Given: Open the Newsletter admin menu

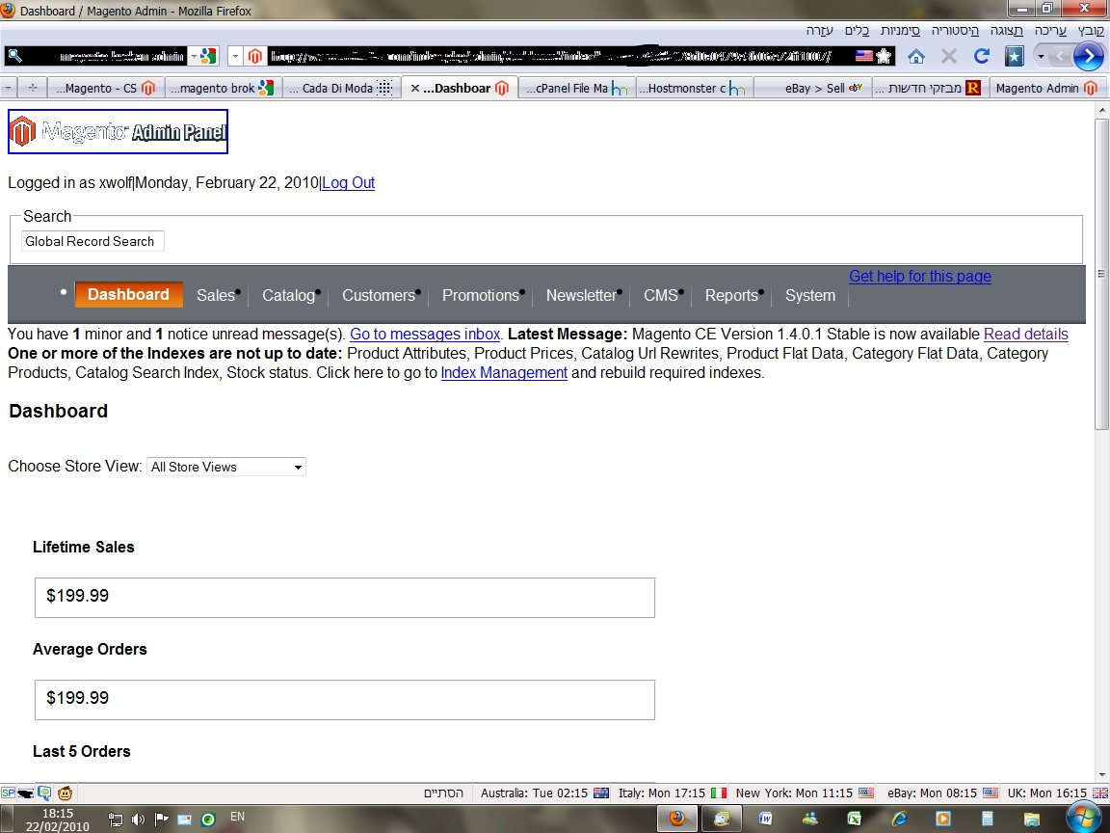Looking at the screenshot, I should coord(581,295).
